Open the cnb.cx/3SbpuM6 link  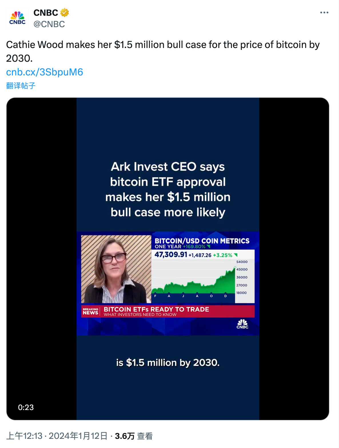point(45,72)
